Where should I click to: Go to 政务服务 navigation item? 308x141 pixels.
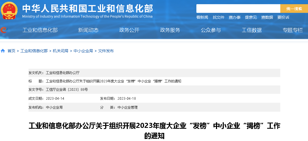coord(170,30)
